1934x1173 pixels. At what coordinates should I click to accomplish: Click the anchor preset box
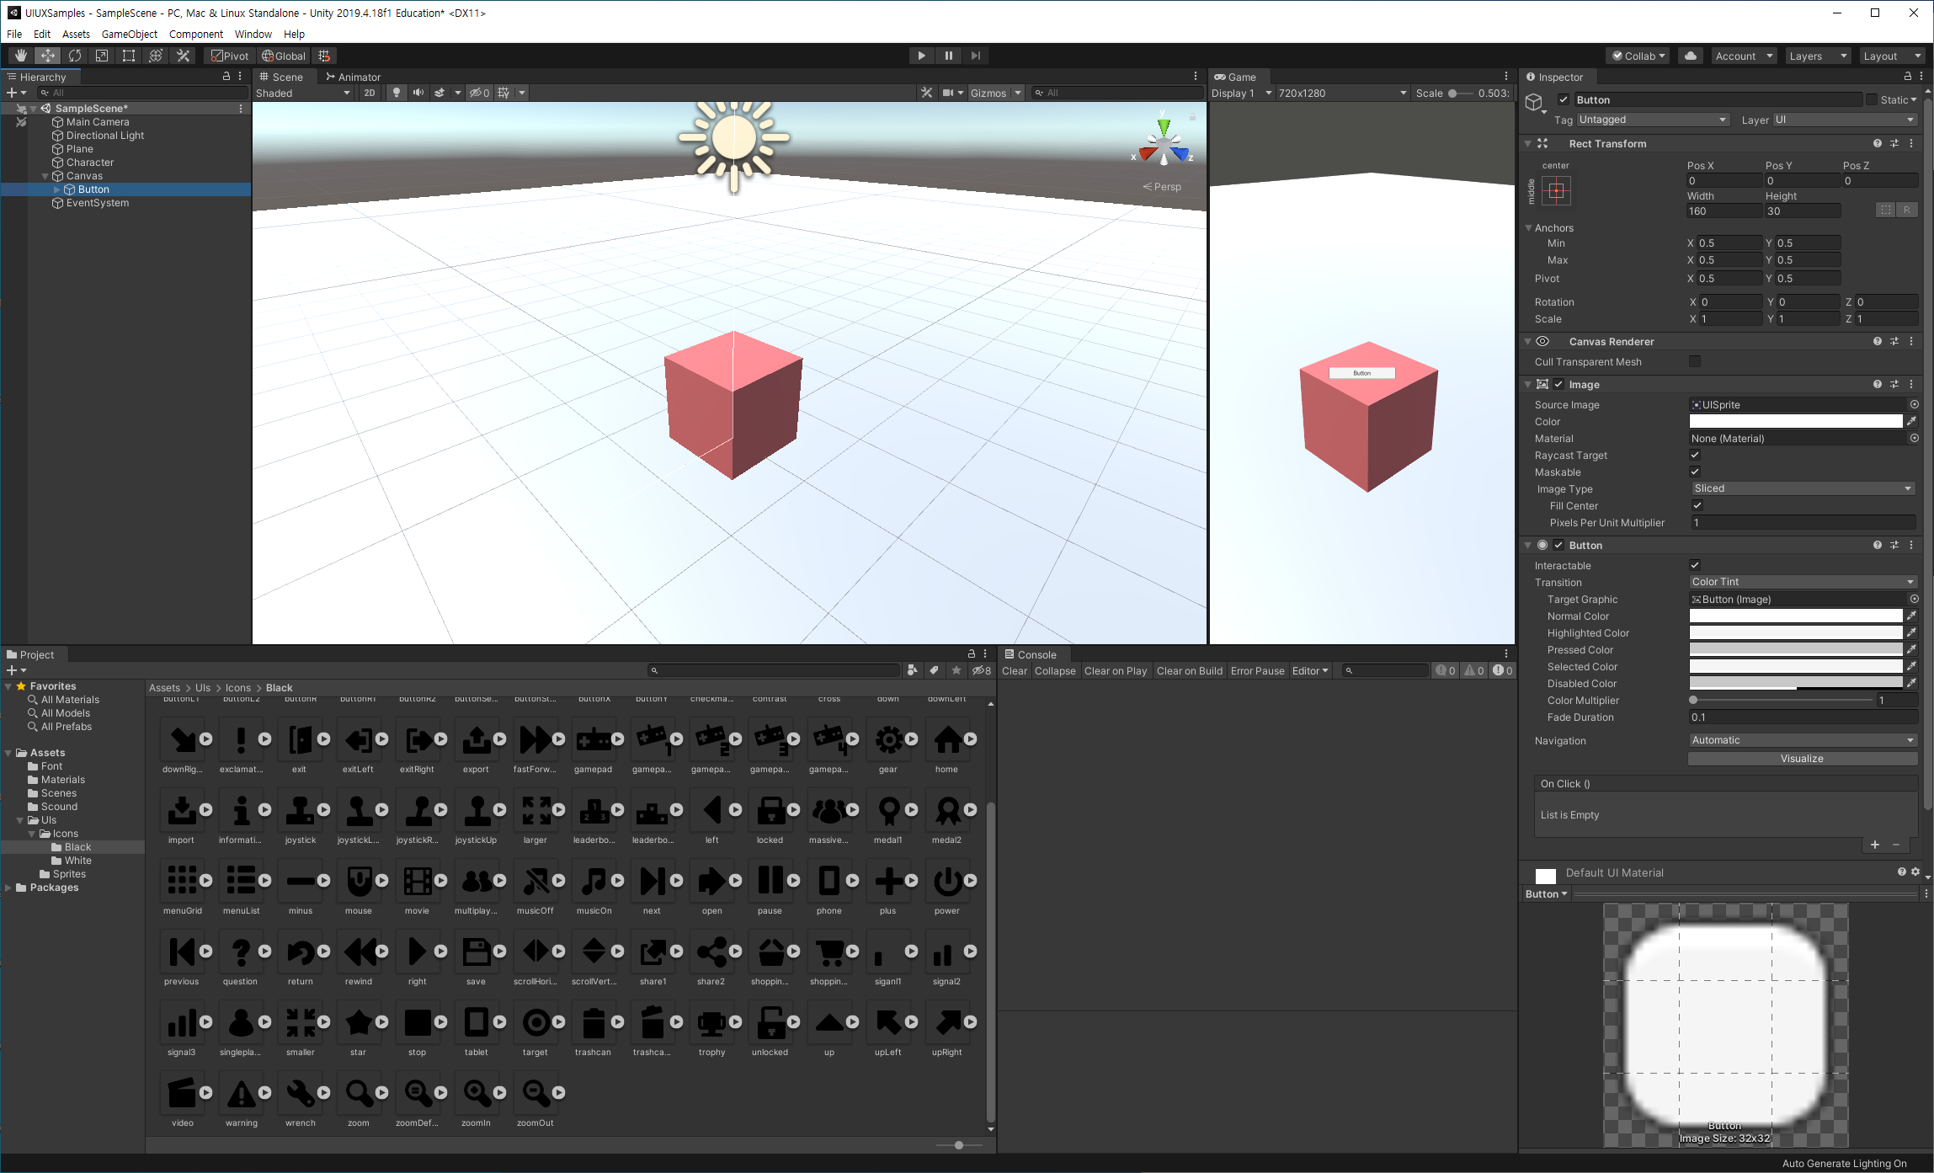click(x=1556, y=191)
